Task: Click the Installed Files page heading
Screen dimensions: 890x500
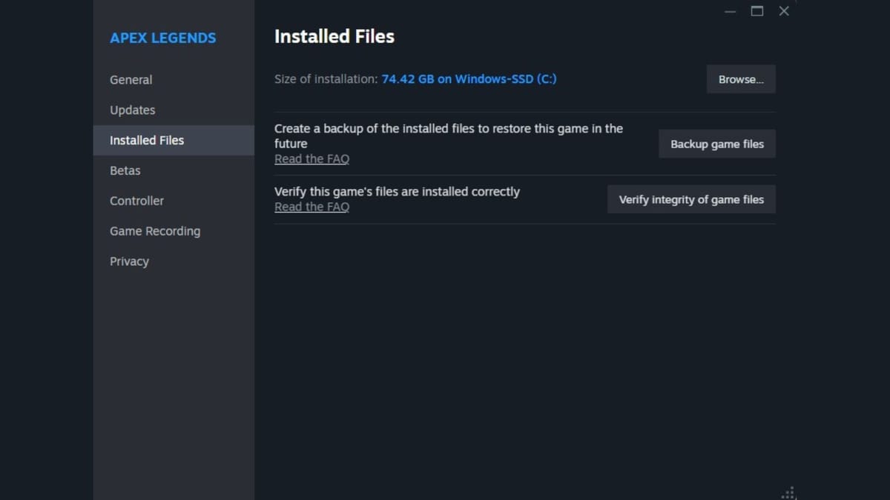Action: pyautogui.click(x=334, y=36)
